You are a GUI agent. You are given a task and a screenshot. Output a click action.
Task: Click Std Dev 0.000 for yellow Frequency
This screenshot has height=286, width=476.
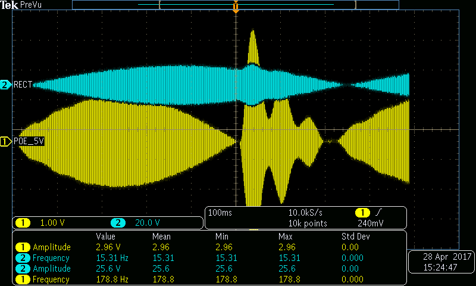352,279
